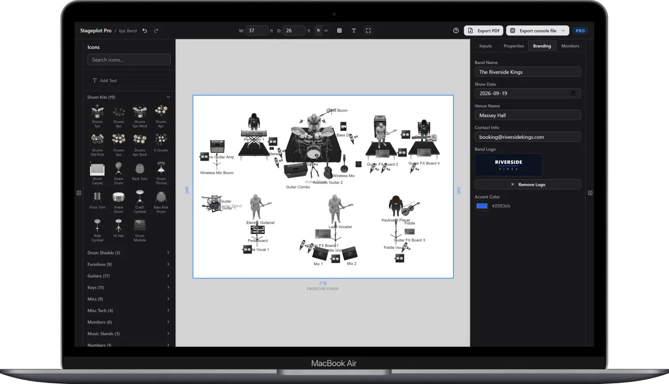Screen dimensions: 669x384
Task: Pick the Drums 5pc Micd icon
Action: [140, 116]
